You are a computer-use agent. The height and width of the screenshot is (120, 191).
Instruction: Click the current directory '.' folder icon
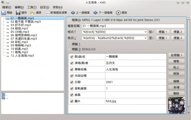coord(3,95)
